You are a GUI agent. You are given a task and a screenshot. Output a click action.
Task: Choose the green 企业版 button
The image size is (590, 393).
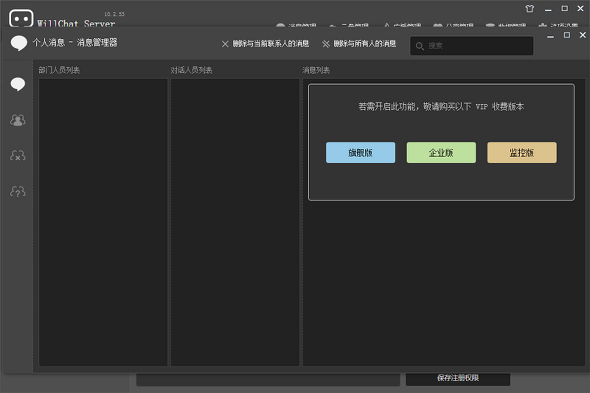441,153
